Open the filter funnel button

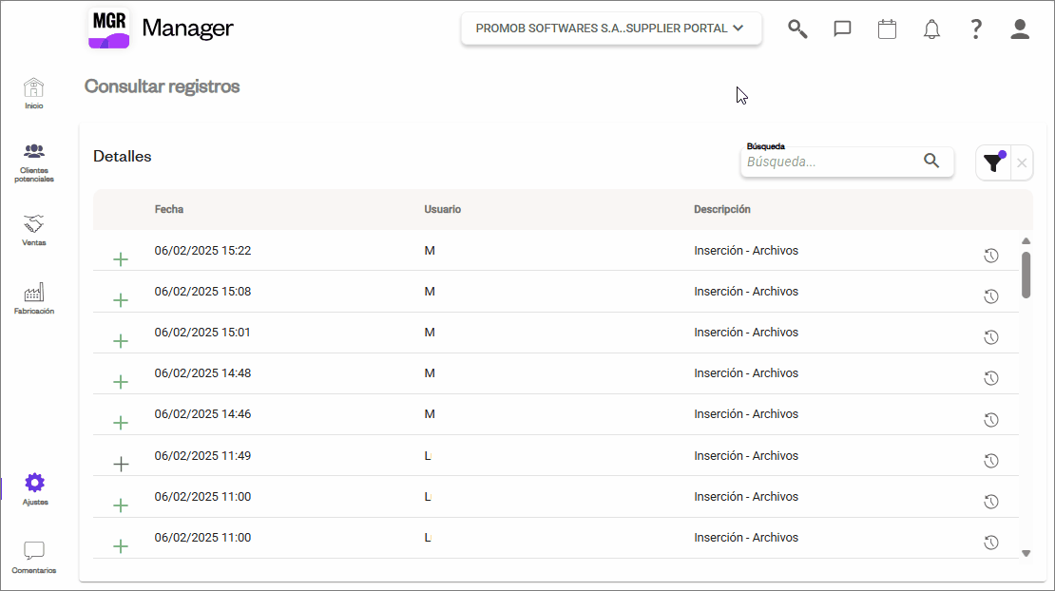tap(993, 162)
